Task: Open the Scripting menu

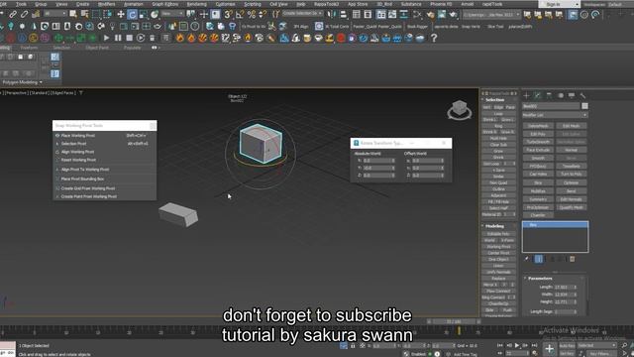Action: (x=253, y=4)
